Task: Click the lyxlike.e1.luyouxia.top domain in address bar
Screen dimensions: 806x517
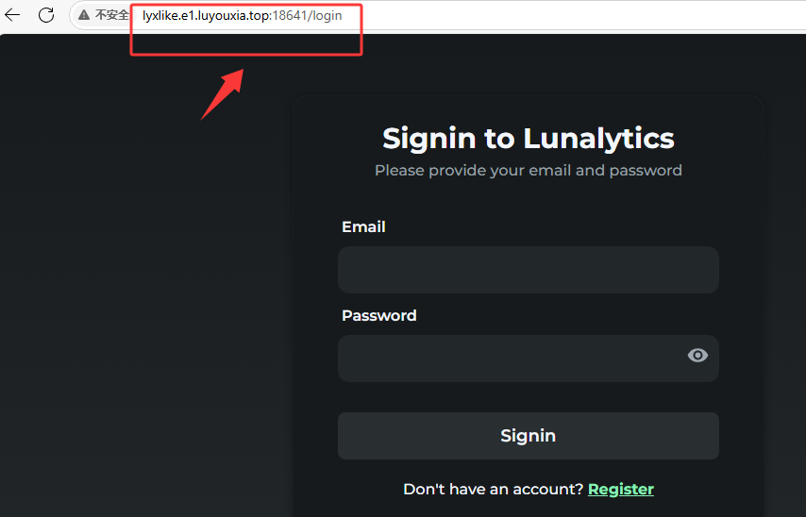Action: pos(206,16)
